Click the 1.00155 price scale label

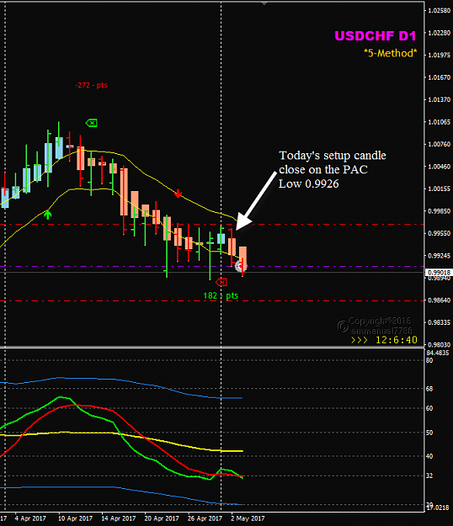440,189
